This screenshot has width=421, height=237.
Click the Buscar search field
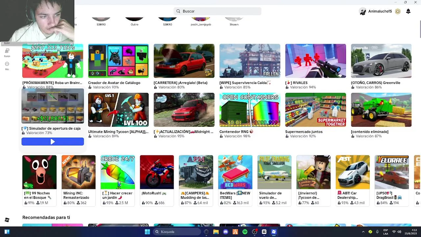(217, 11)
